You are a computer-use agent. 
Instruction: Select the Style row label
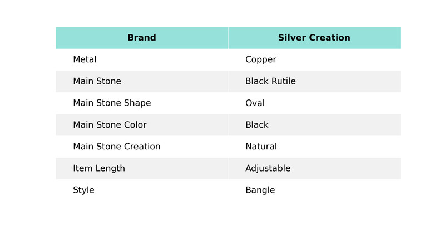pyautogui.click(x=83, y=190)
